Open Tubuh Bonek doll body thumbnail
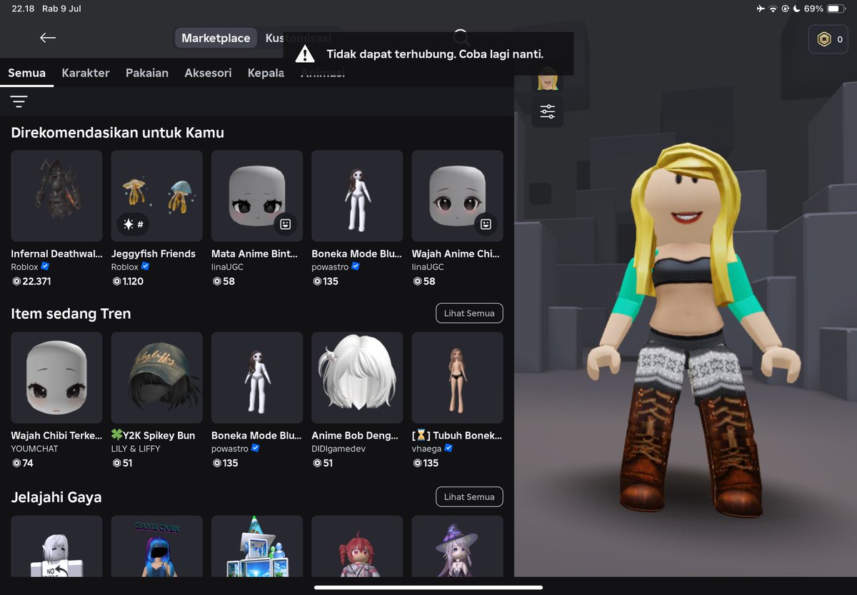 click(x=458, y=377)
